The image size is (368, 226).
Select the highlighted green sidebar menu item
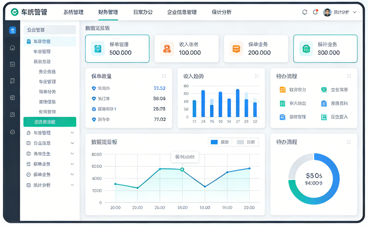(50, 122)
